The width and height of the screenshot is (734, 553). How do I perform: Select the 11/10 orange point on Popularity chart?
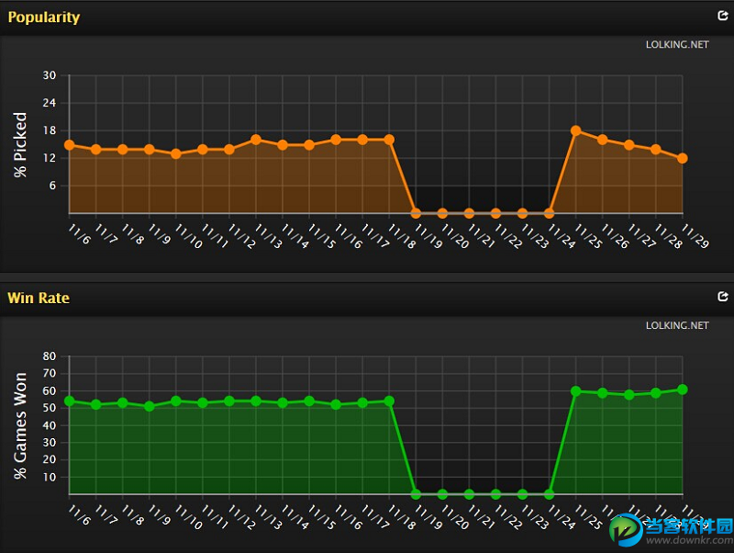tap(176, 153)
